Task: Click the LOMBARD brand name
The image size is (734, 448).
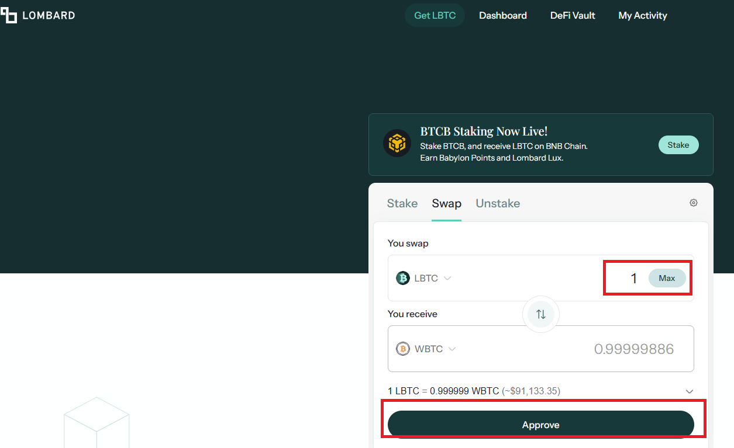Action: [49, 15]
